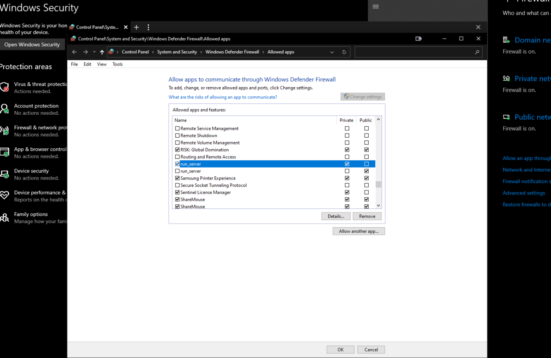The width and height of the screenshot is (551, 358).
Task: Uncheck Private for Samsung Printer Experience
Action: [x=347, y=178]
